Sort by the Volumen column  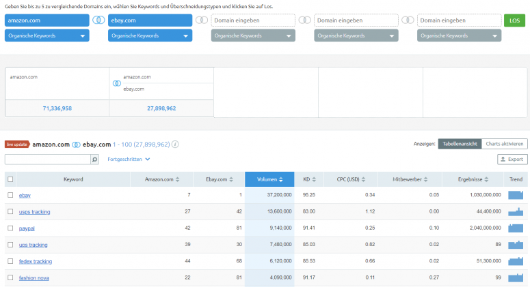coord(269,179)
